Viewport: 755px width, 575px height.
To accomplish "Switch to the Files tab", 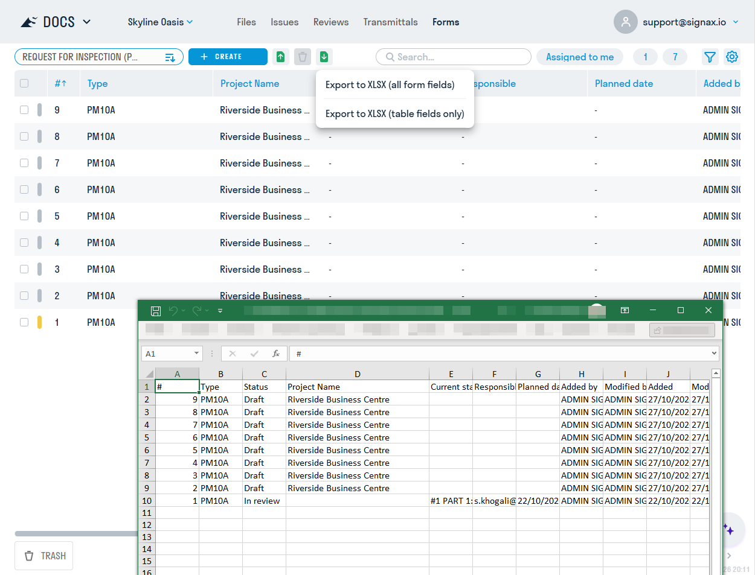I will point(246,22).
